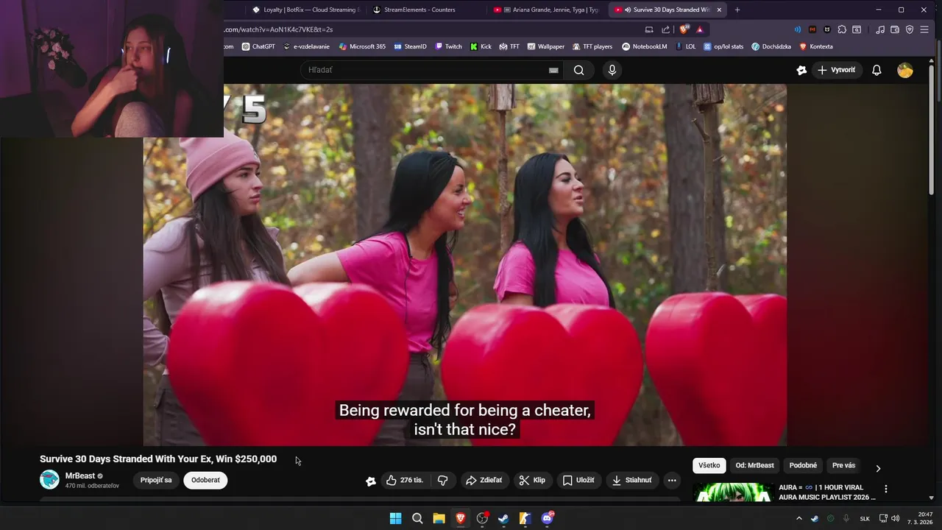Viewport: 942px width, 530px height.
Task: Like the video showing 276 tis.
Action: tap(406, 480)
